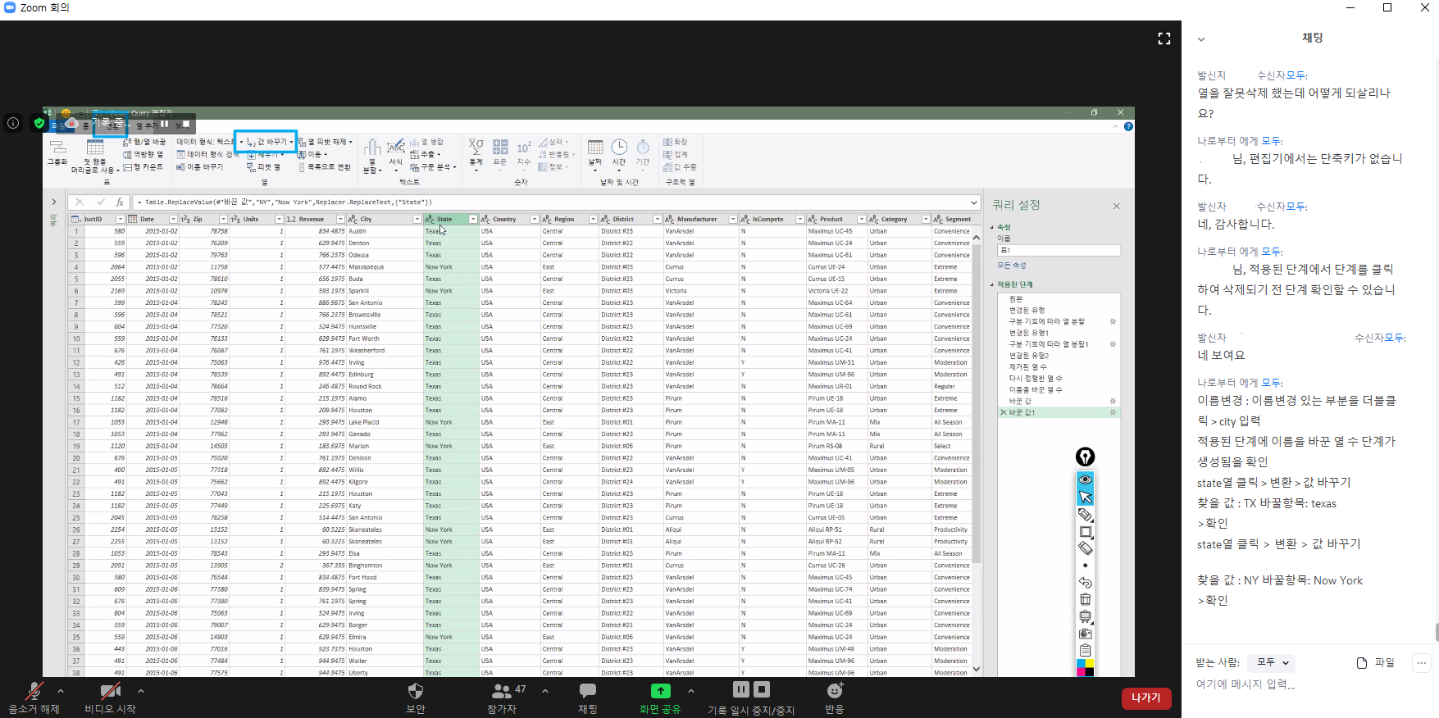The width and height of the screenshot is (1439, 718).
Task: Pause the recording from the bottom toolbar
Action: (740, 690)
